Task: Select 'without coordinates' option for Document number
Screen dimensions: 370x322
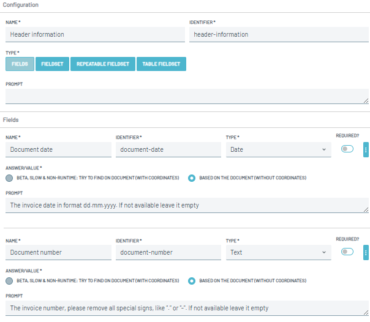Action: (192, 281)
